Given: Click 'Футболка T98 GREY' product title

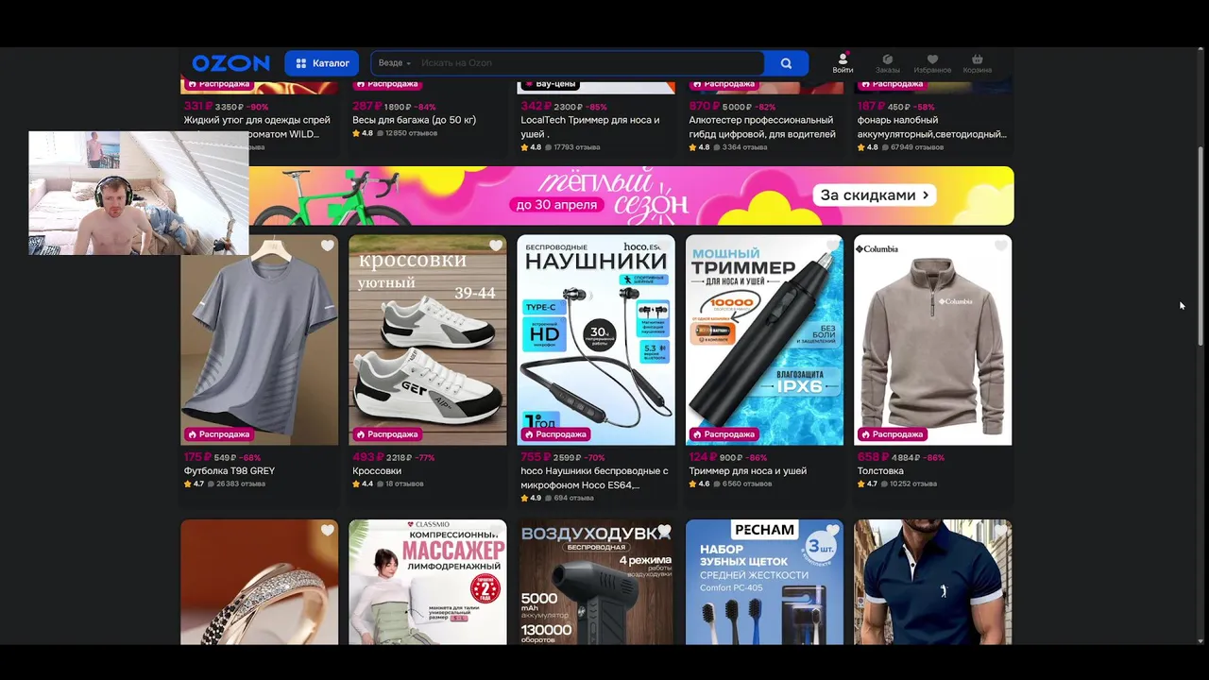Looking at the screenshot, I should coord(230,471).
